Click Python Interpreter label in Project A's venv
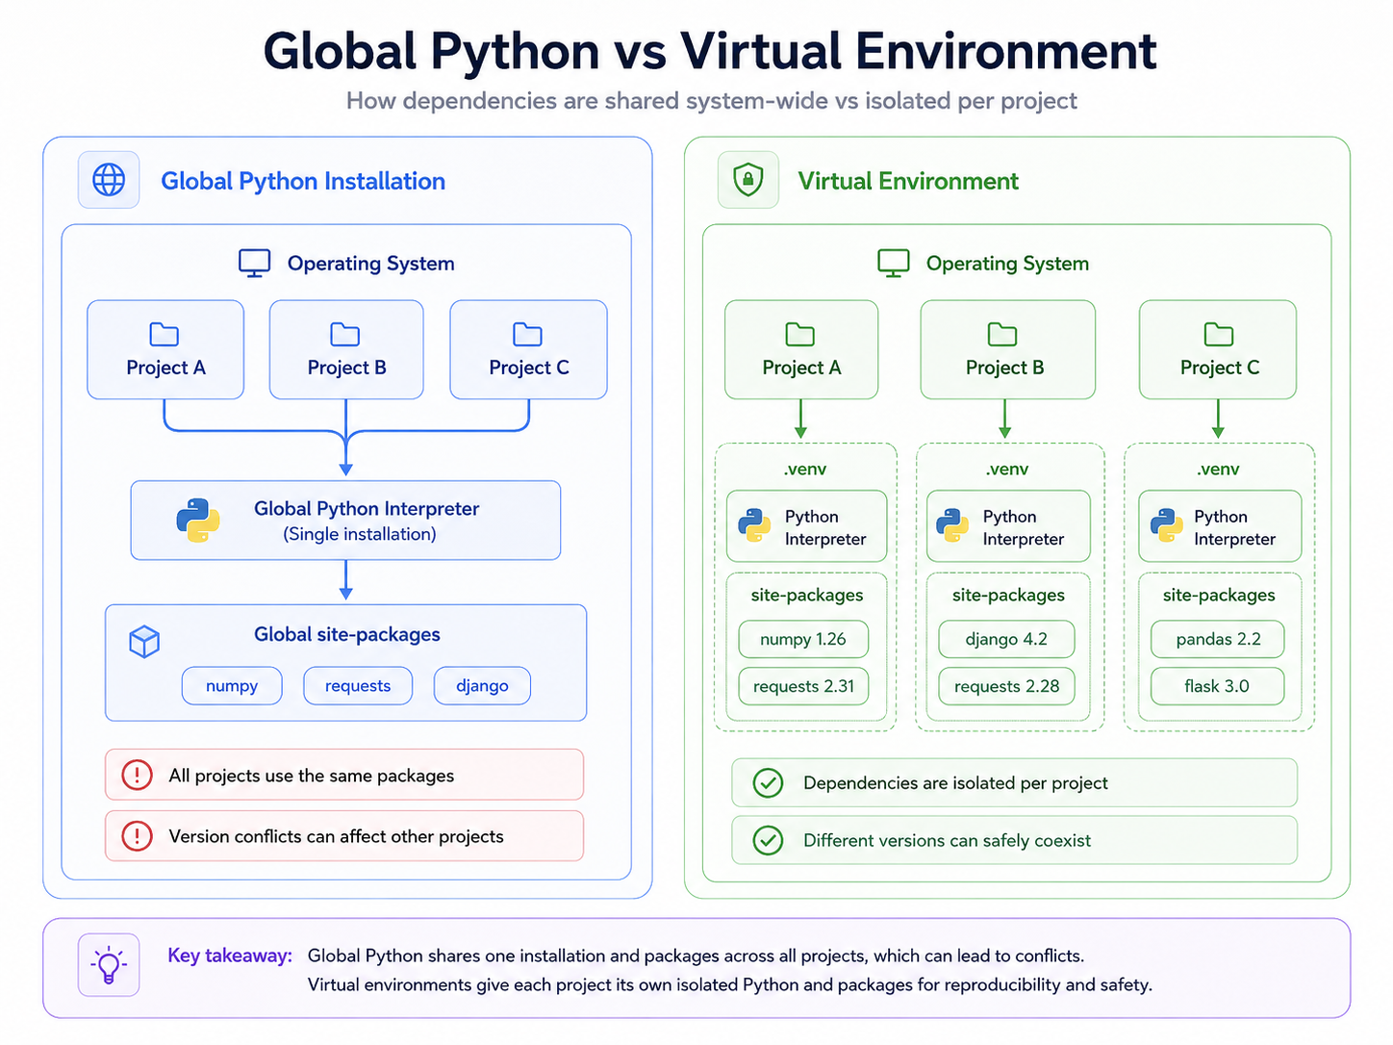The height and width of the screenshot is (1045, 1393). click(825, 527)
